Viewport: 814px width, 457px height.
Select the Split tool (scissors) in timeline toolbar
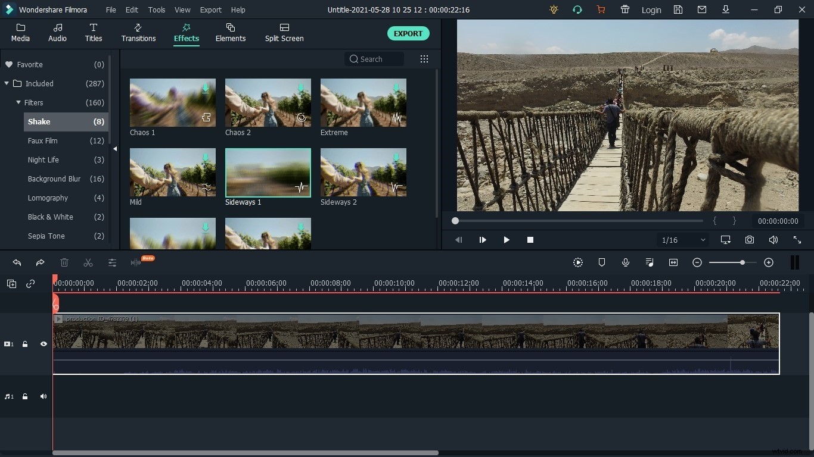[88, 263]
